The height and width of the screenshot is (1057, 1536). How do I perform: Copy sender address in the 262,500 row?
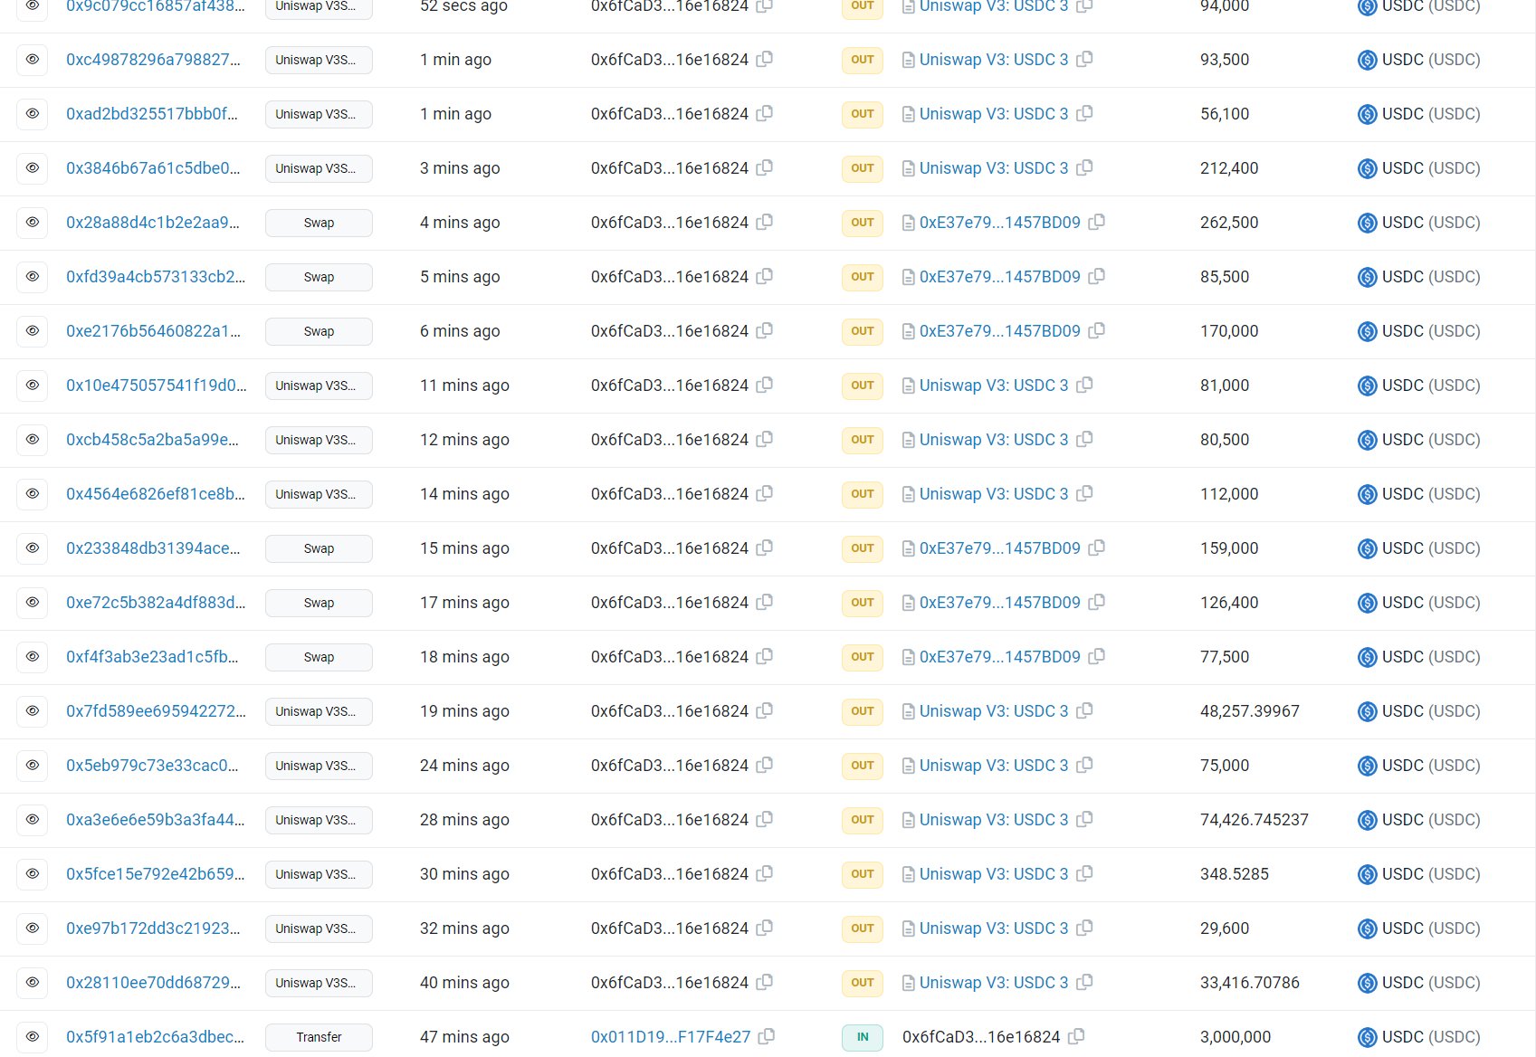point(765,222)
